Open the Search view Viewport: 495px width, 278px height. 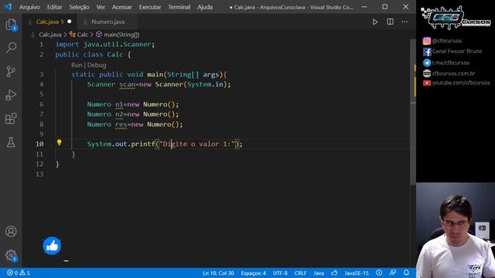point(11,48)
